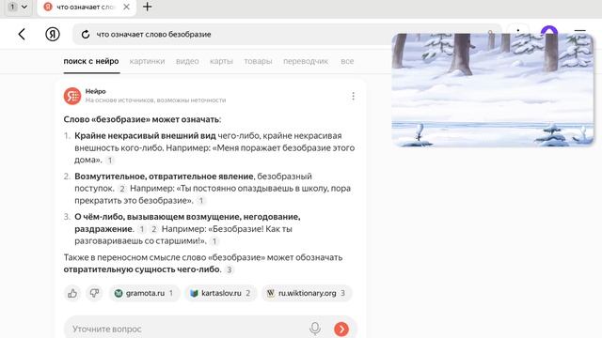Click heading 'Слово «безобразие» может означать:'
Viewport: 602px width, 338px height.
click(142, 119)
